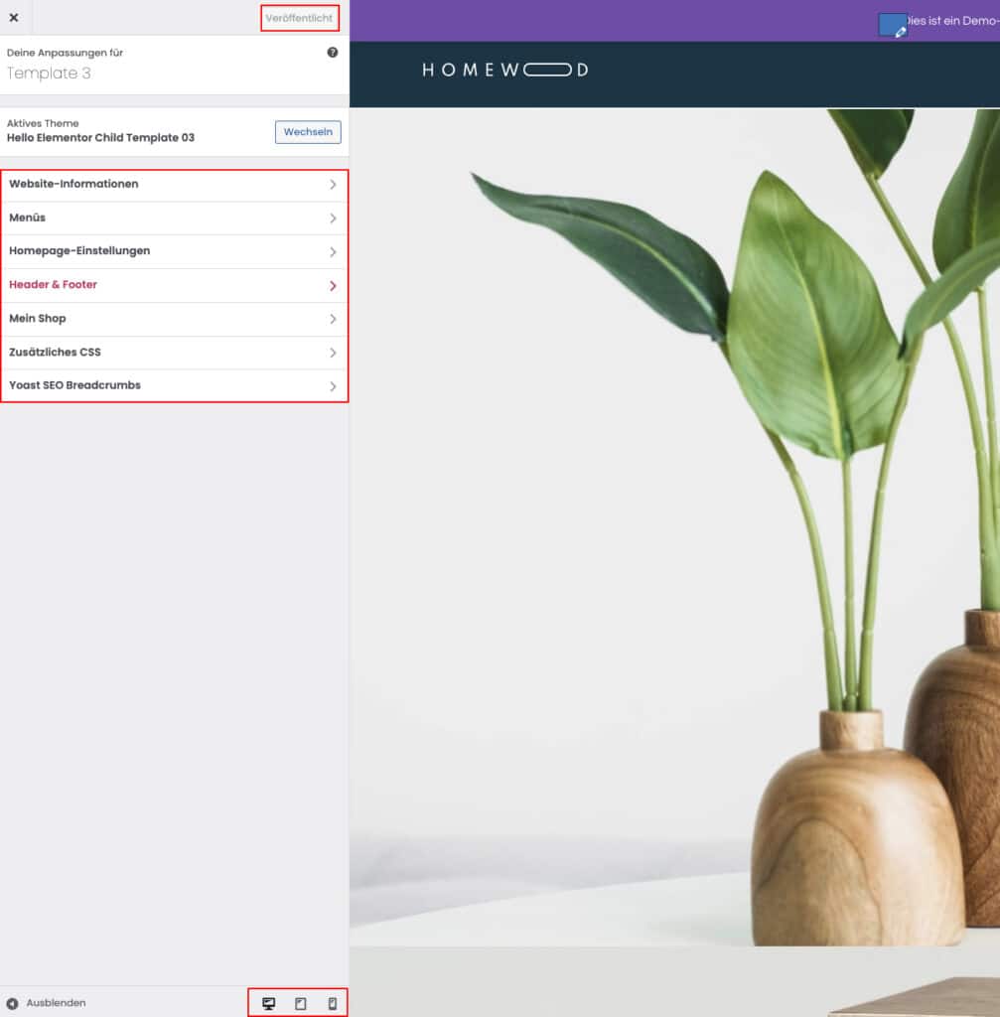The width and height of the screenshot is (1000, 1017).
Task: Open Homepage-Einstellungen section
Action: click(79, 251)
